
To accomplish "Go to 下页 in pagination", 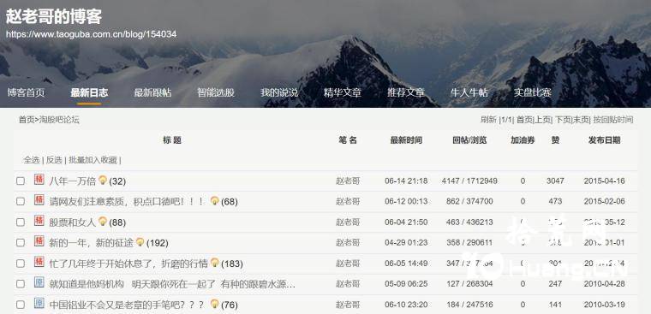I will [x=563, y=120].
